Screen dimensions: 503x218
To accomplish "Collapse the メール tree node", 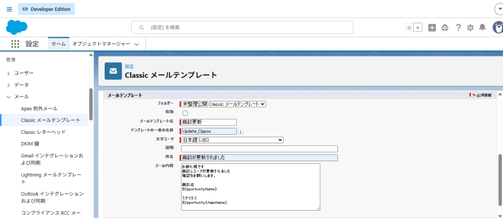I will point(9,97).
